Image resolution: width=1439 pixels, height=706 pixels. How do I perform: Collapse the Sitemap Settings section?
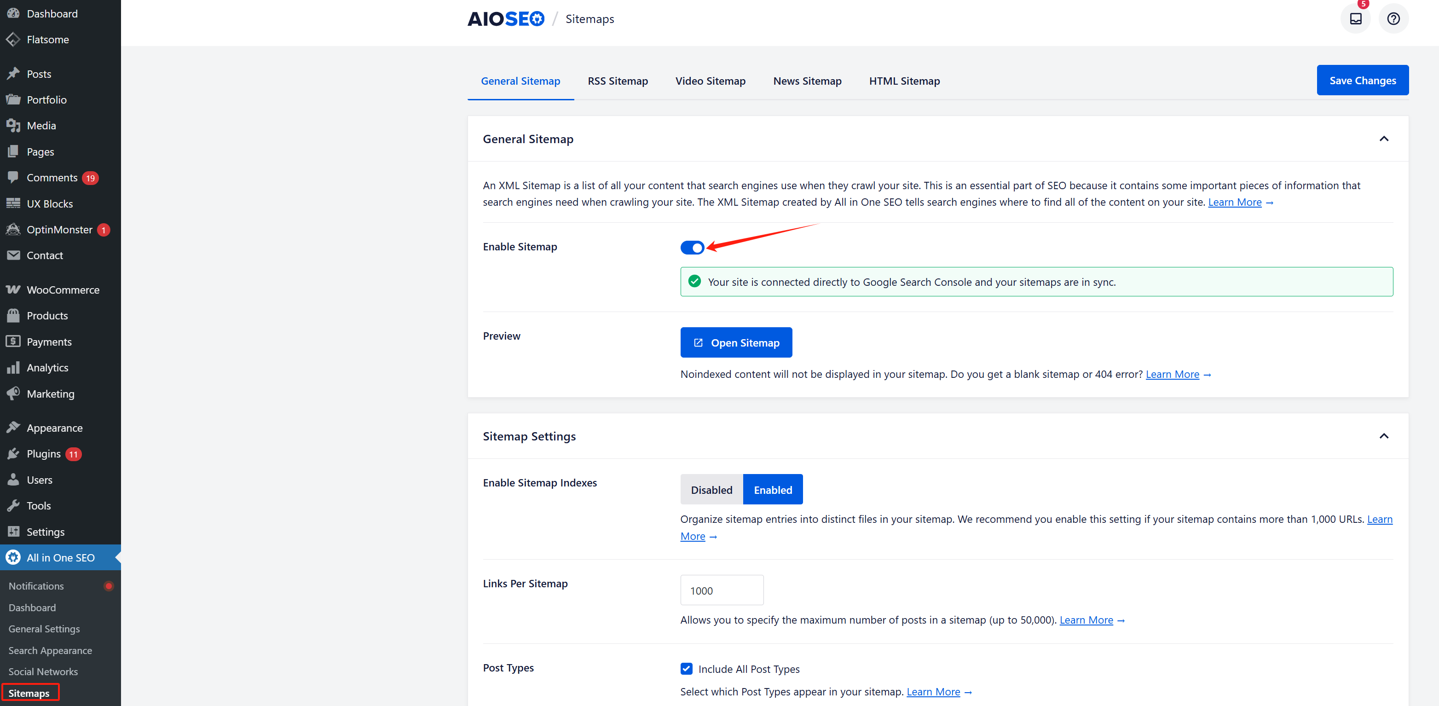pos(1383,436)
